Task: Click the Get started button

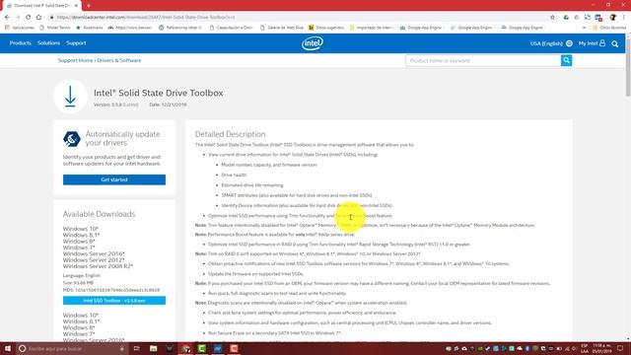Action: [x=114, y=179]
